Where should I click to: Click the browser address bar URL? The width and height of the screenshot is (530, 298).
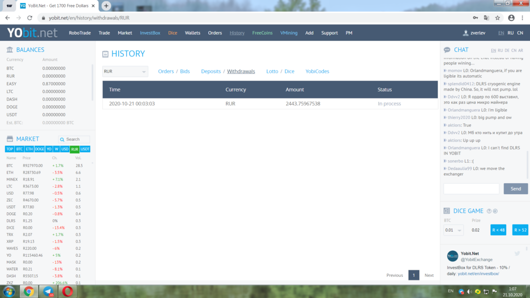pyautogui.click(x=89, y=18)
